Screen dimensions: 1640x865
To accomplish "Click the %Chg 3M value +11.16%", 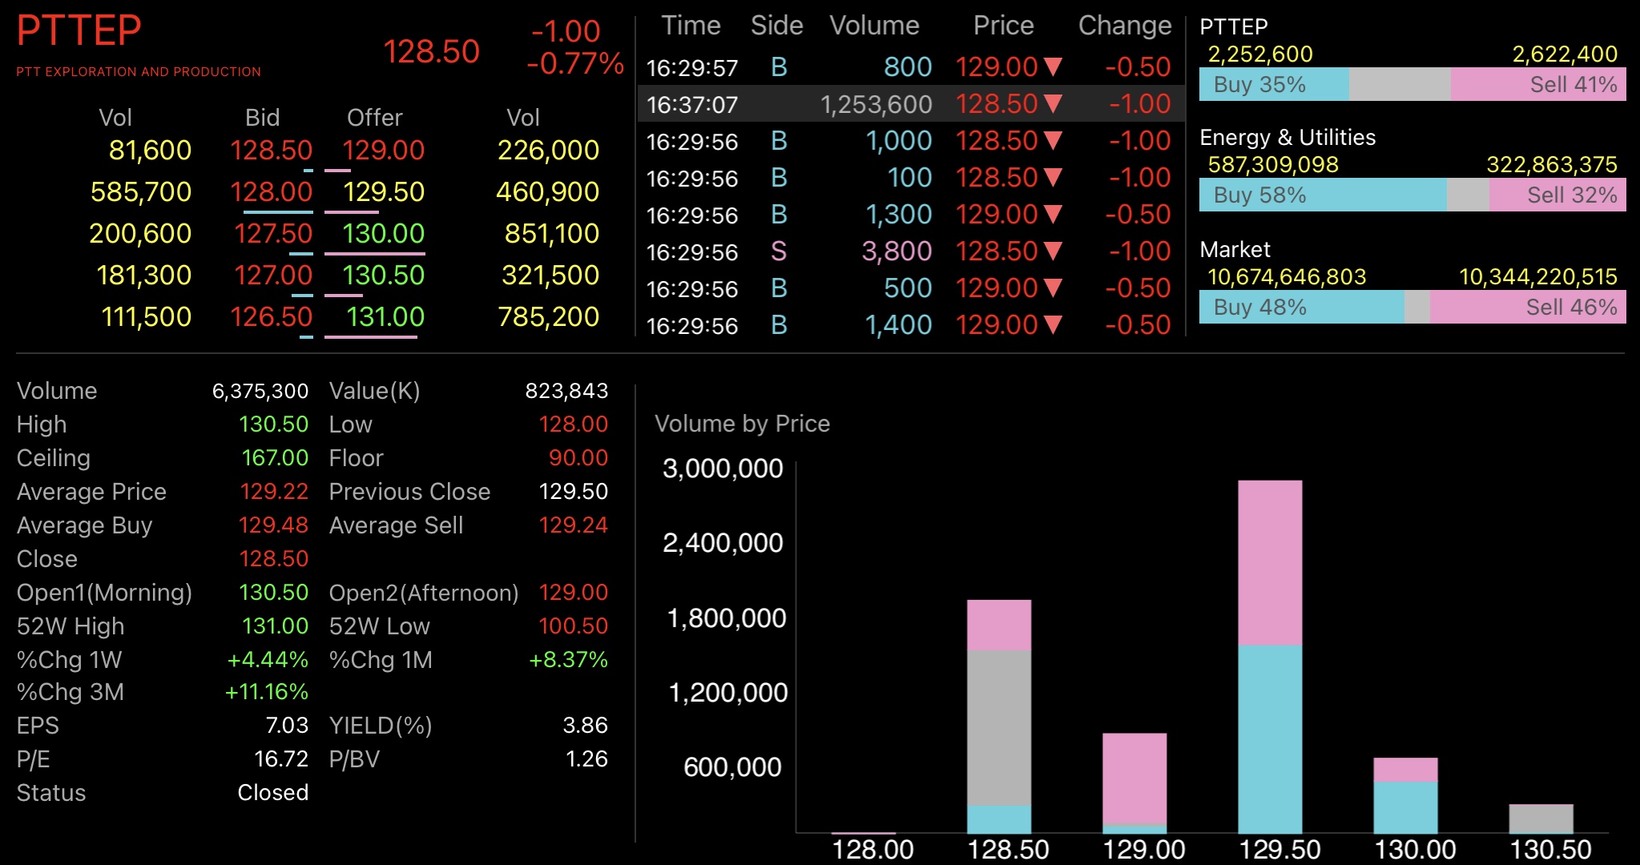I will pyautogui.click(x=266, y=692).
